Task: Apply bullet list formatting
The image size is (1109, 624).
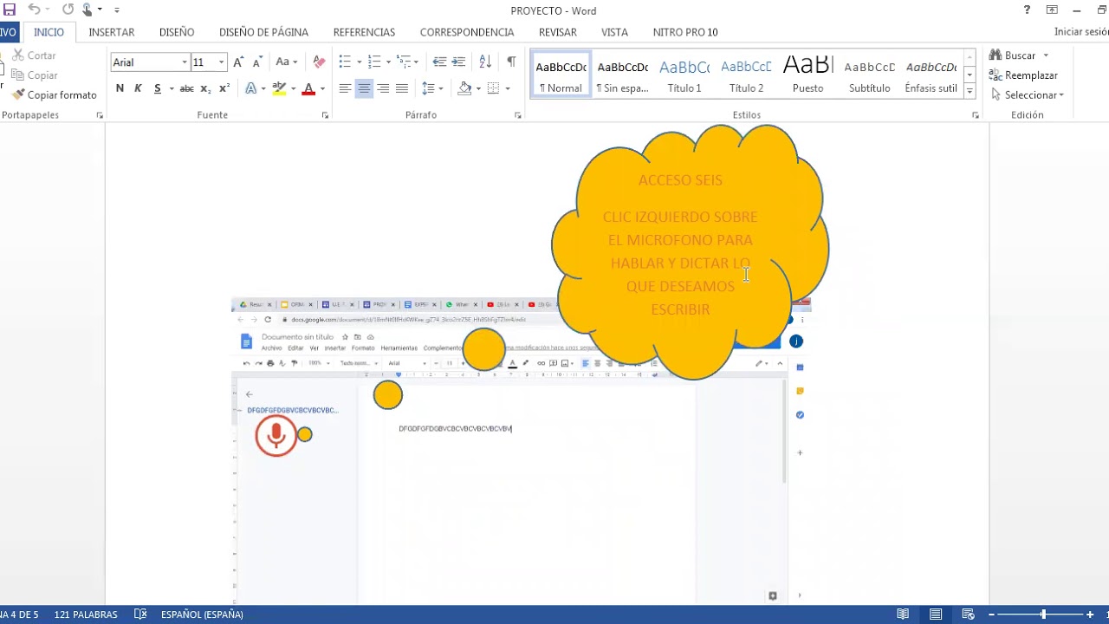Action: (x=345, y=62)
